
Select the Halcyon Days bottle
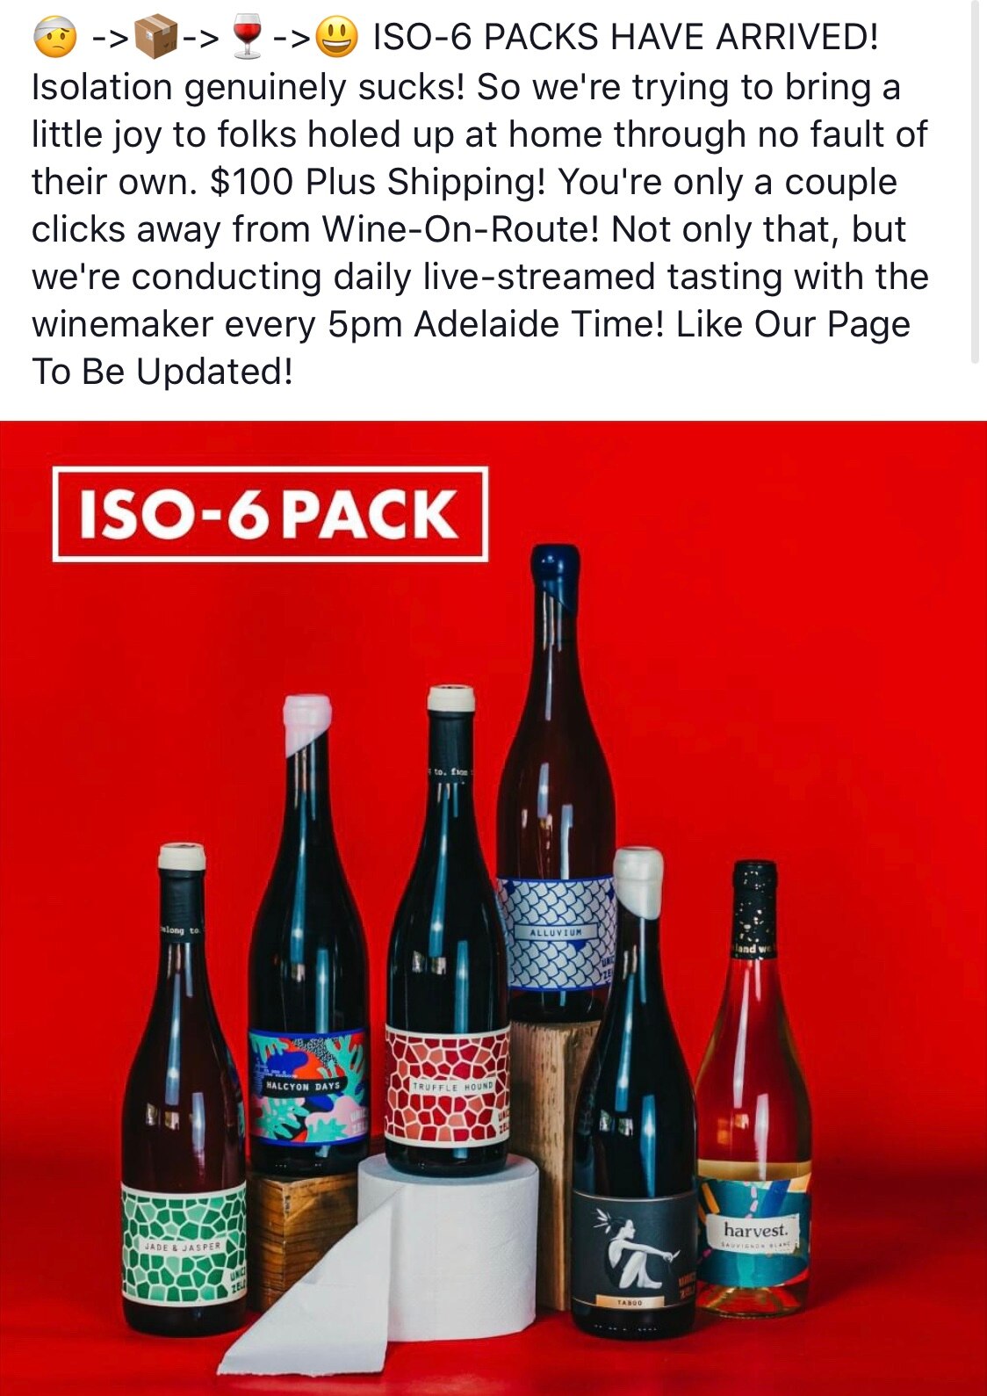click(307, 936)
